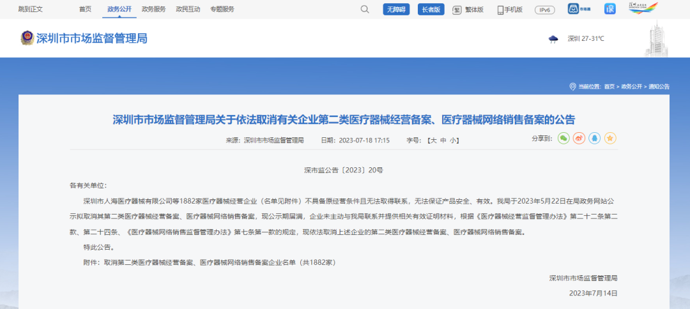Click the 跳到正文 skip link
Viewport: 690px width, 309px height.
[31, 9]
